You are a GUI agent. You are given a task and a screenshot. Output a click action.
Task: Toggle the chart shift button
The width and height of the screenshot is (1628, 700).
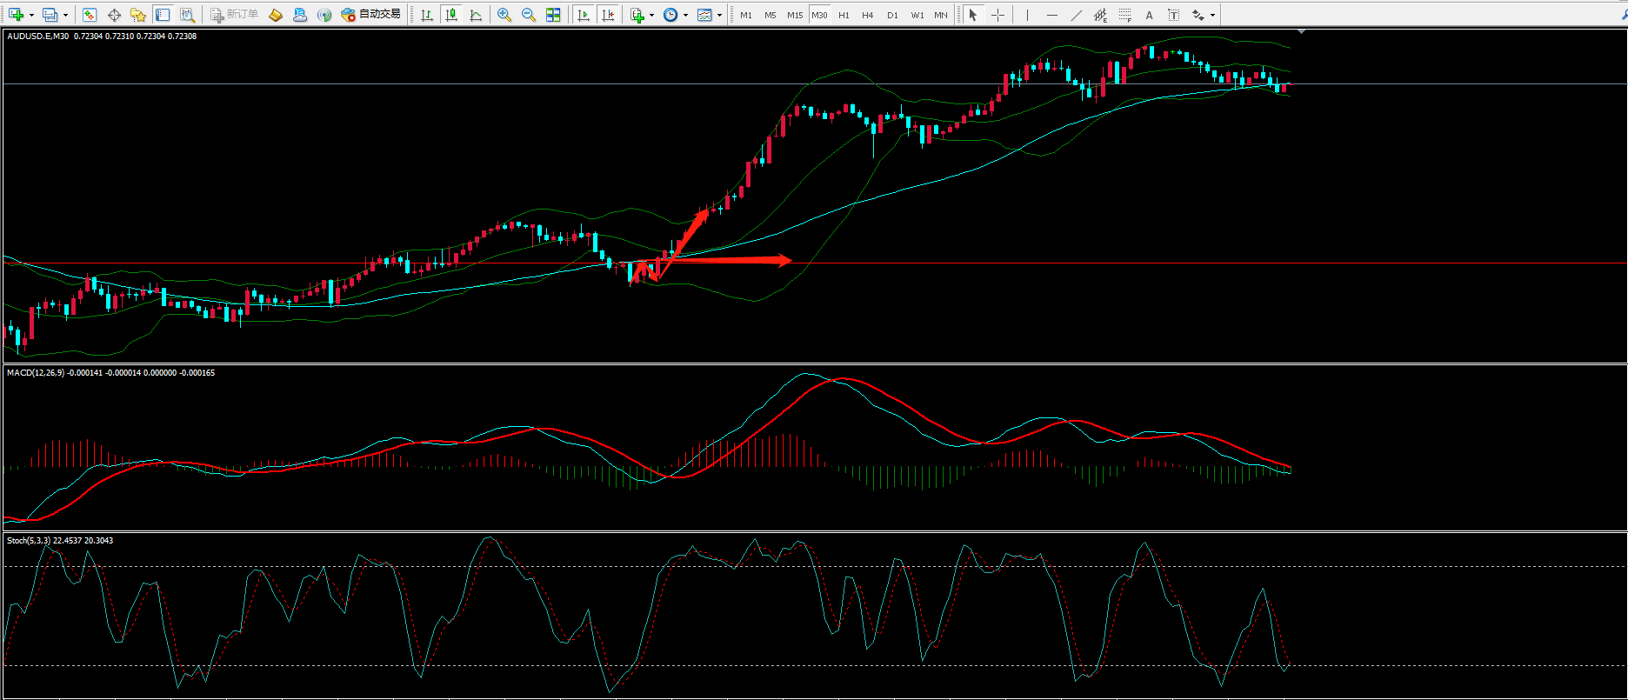point(608,15)
